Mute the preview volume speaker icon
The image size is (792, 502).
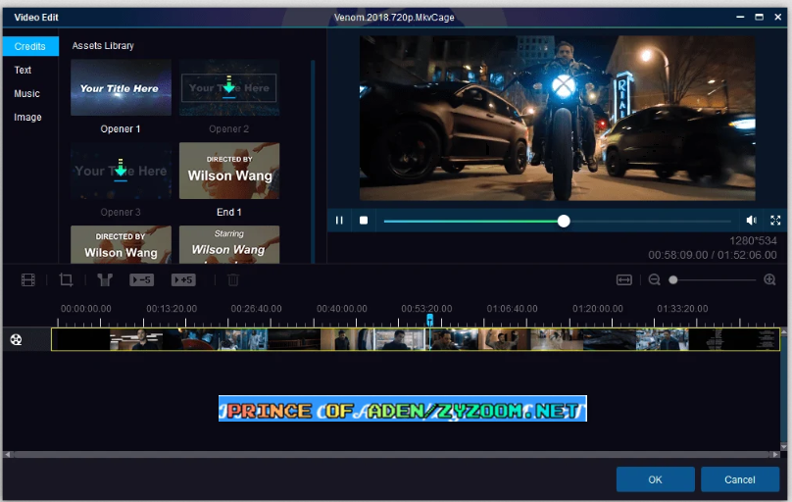coord(751,221)
